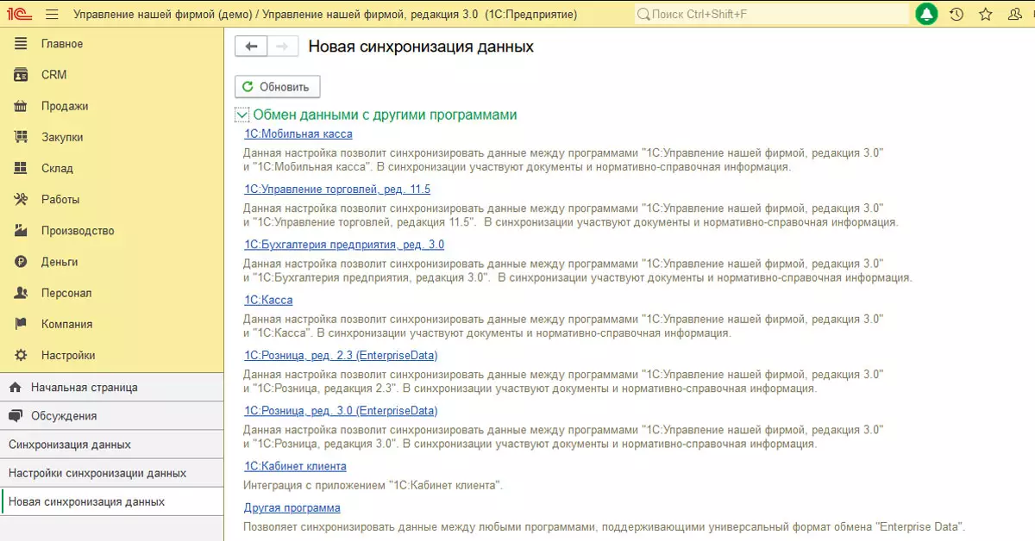Switch to Начальная страница tab
Screen dimensions: 1035x541
[x=112, y=388]
